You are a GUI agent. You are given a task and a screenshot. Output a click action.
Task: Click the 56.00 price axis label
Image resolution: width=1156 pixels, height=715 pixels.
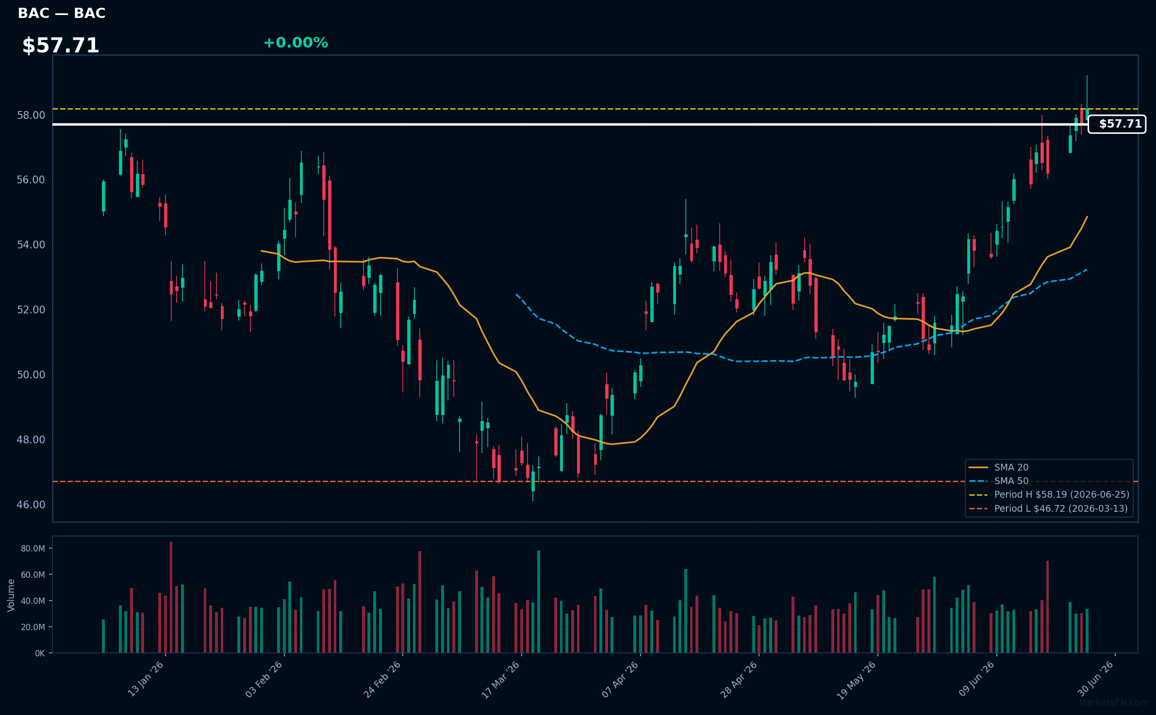[31, 180]
